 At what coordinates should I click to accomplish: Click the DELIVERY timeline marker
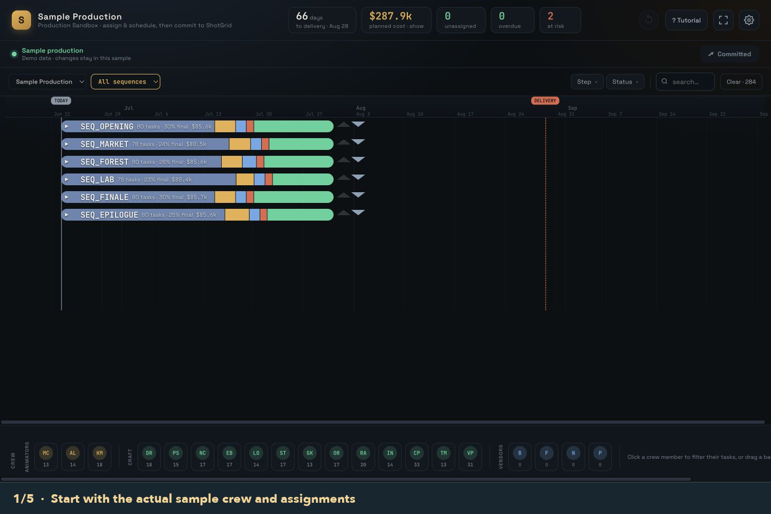click(545, 101)
